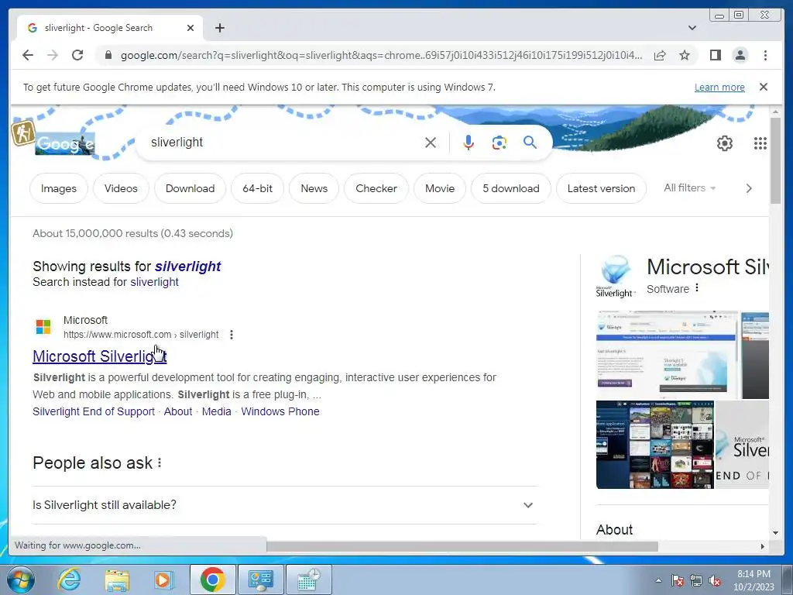
Task: Show hidden system tray icons
Action: tap(658, 580)
